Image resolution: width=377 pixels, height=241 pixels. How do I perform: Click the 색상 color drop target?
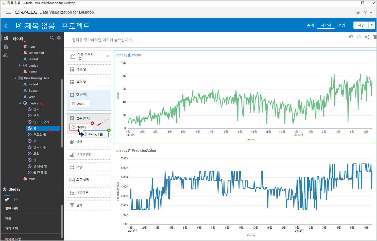[x=89, y=142]
